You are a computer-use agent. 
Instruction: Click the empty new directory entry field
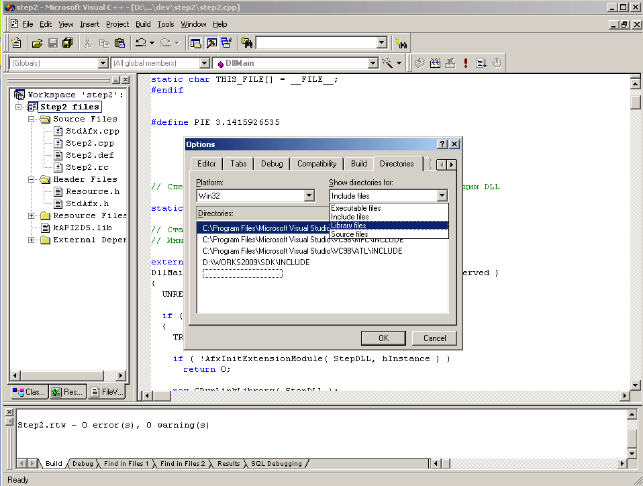242,273
